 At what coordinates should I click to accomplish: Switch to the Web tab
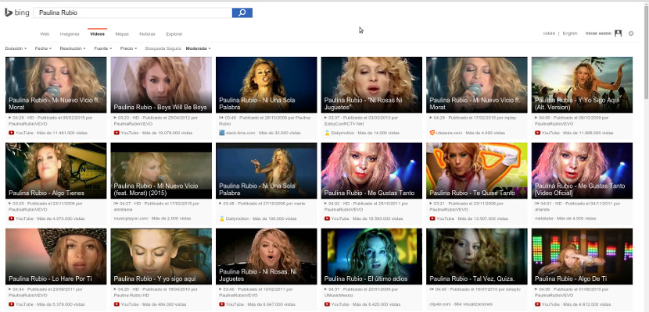coord(45,34)
